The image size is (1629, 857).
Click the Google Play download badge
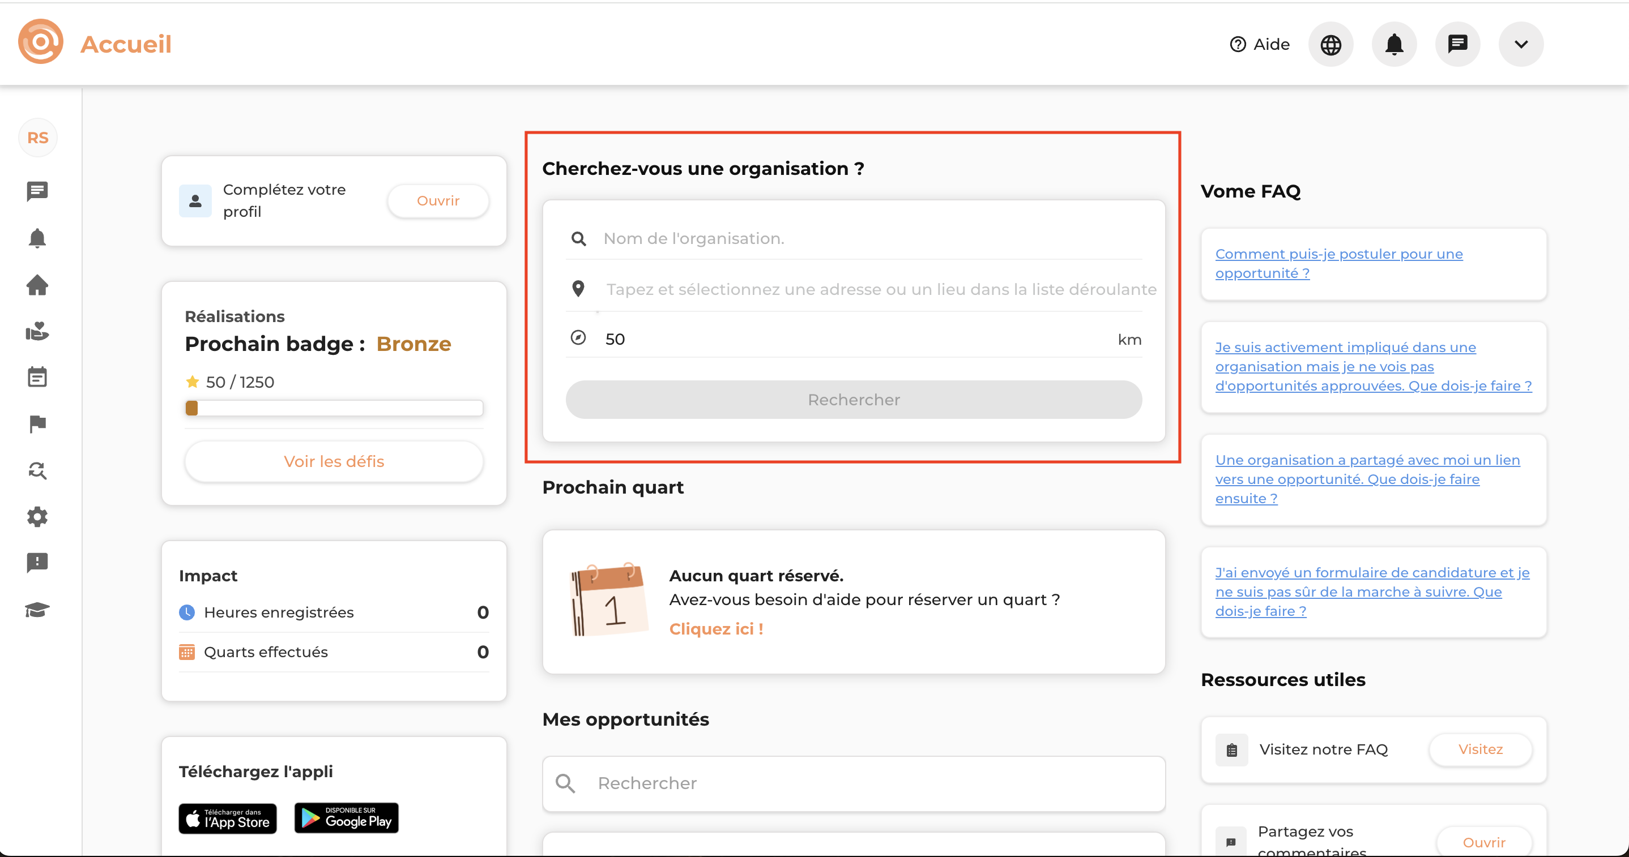[347, 819]
